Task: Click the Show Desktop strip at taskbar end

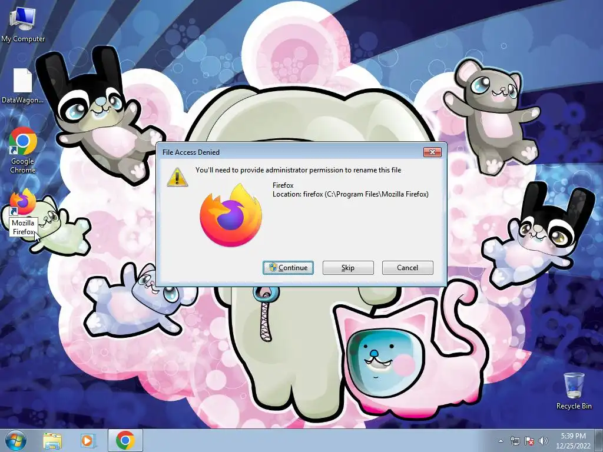Action: tap(599, 441)
